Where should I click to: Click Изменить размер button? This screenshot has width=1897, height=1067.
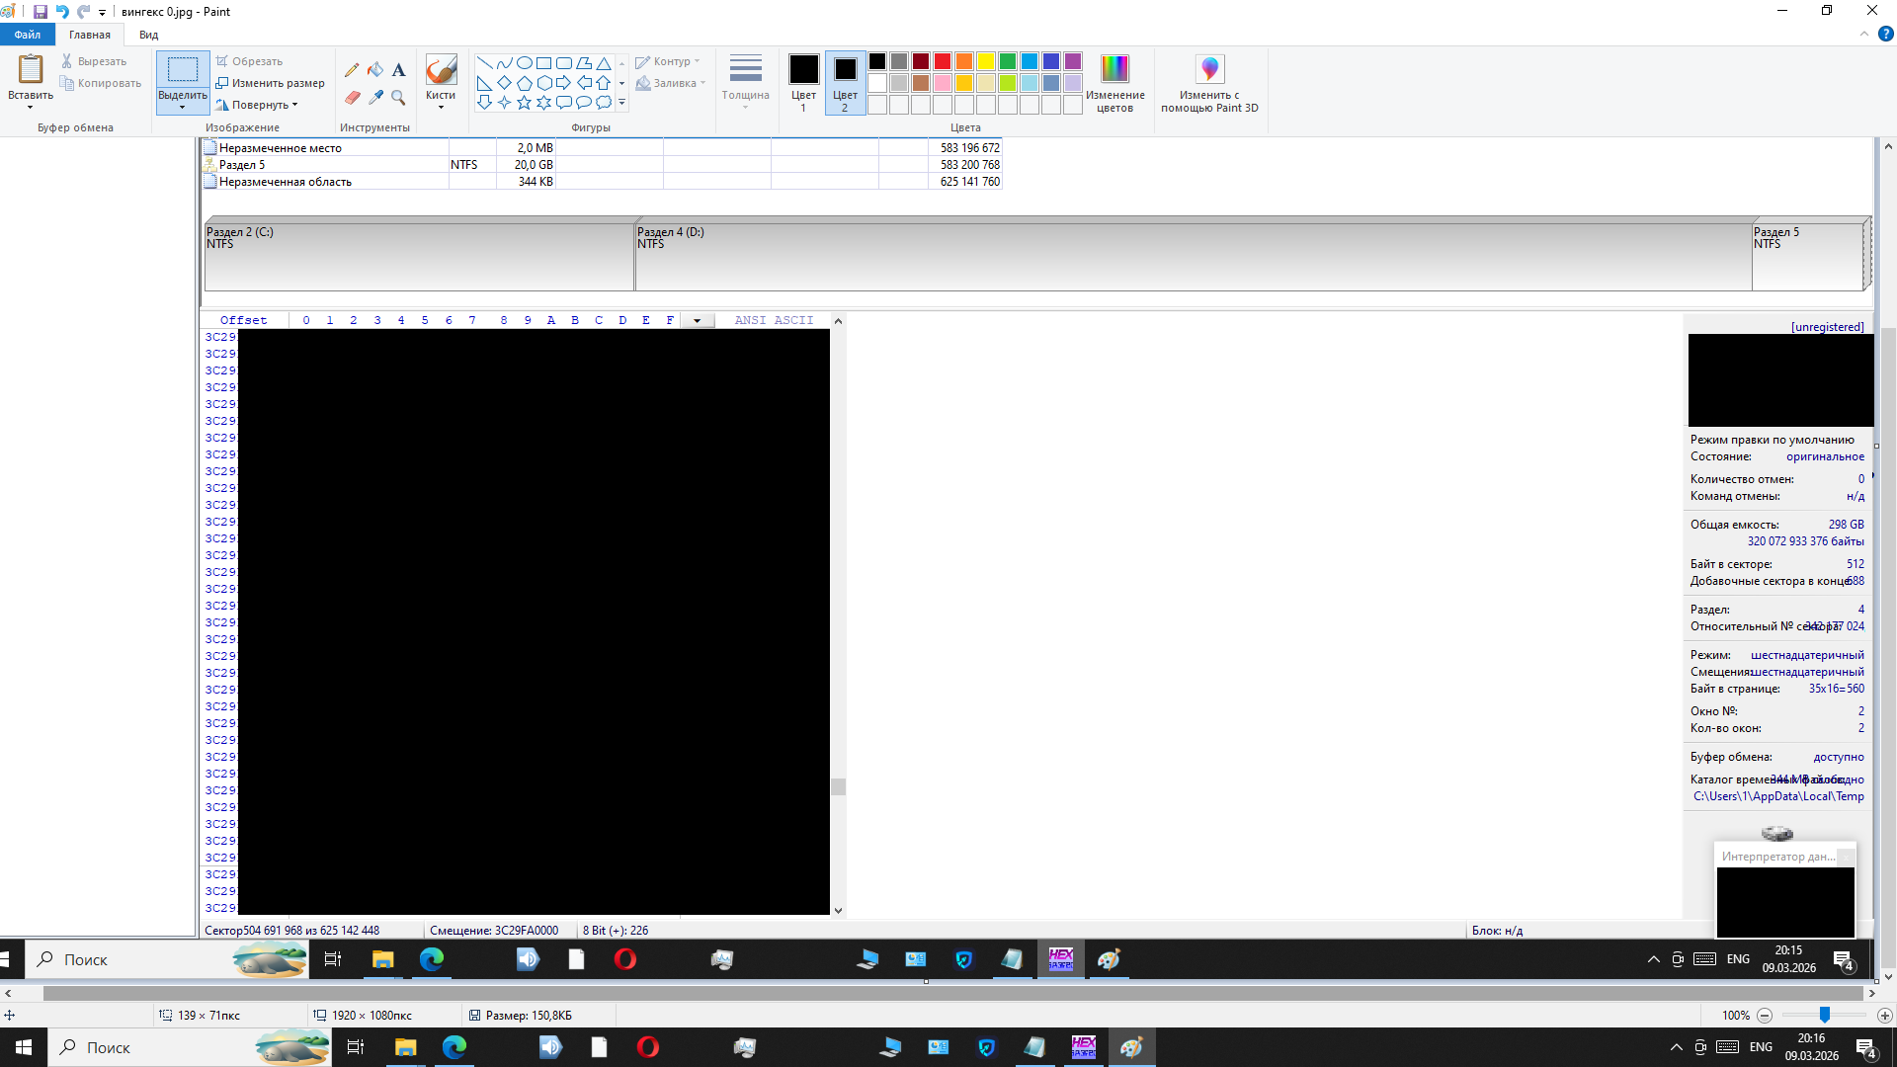tap(271, 83)
